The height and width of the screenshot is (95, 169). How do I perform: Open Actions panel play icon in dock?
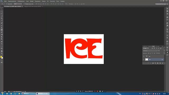coord(167,50)
